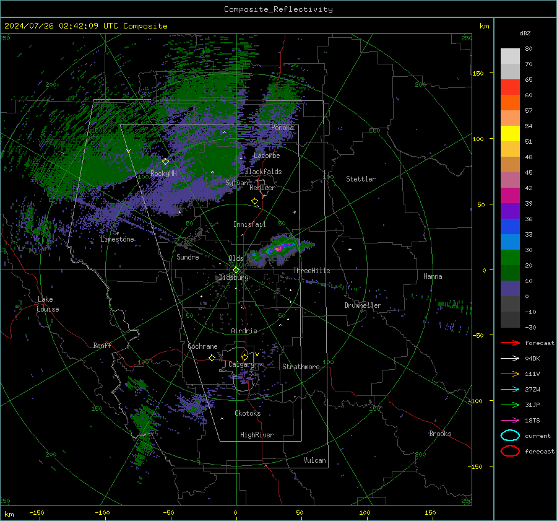Click the Vulcan label
The image size is (557, 521).
pyautogui.click(x=314, y=460)
